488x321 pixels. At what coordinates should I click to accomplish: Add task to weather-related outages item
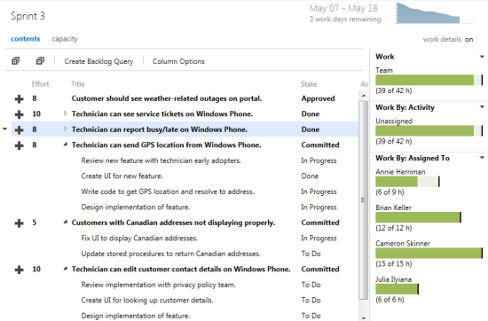click(x=19, y=98)
